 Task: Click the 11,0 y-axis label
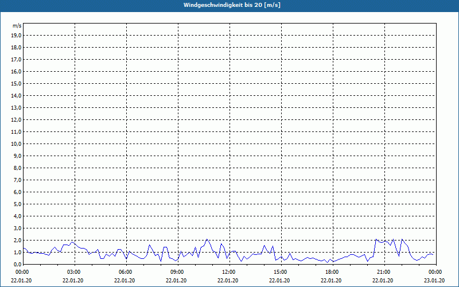pos(16,132)
